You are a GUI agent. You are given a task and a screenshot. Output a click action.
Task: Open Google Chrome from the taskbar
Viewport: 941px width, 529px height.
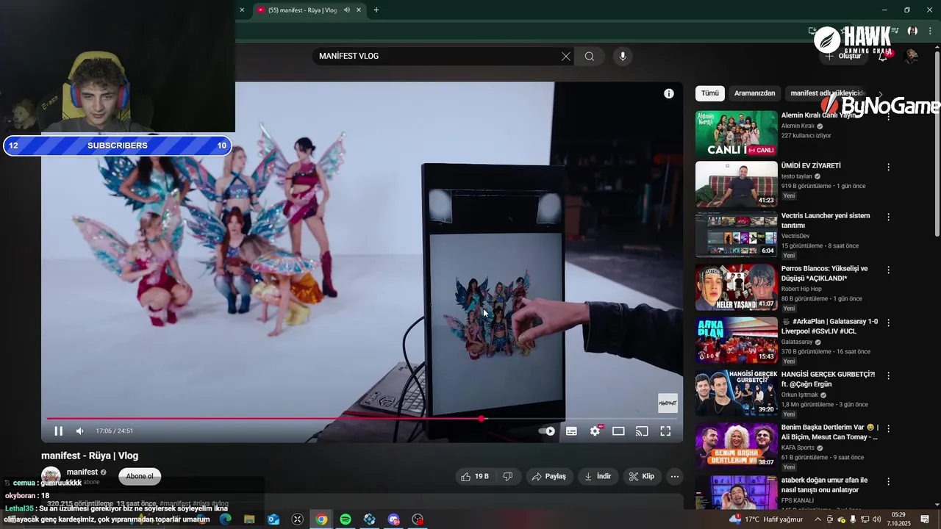click(321, 519)
